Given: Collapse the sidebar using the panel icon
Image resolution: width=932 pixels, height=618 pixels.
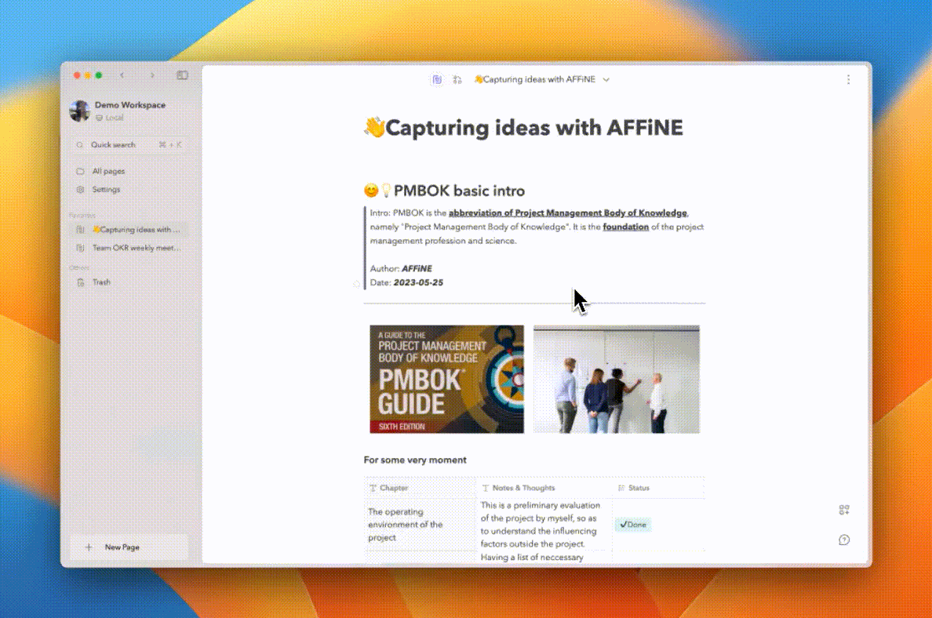Looking at the screenshot, I should pos(182,75).
